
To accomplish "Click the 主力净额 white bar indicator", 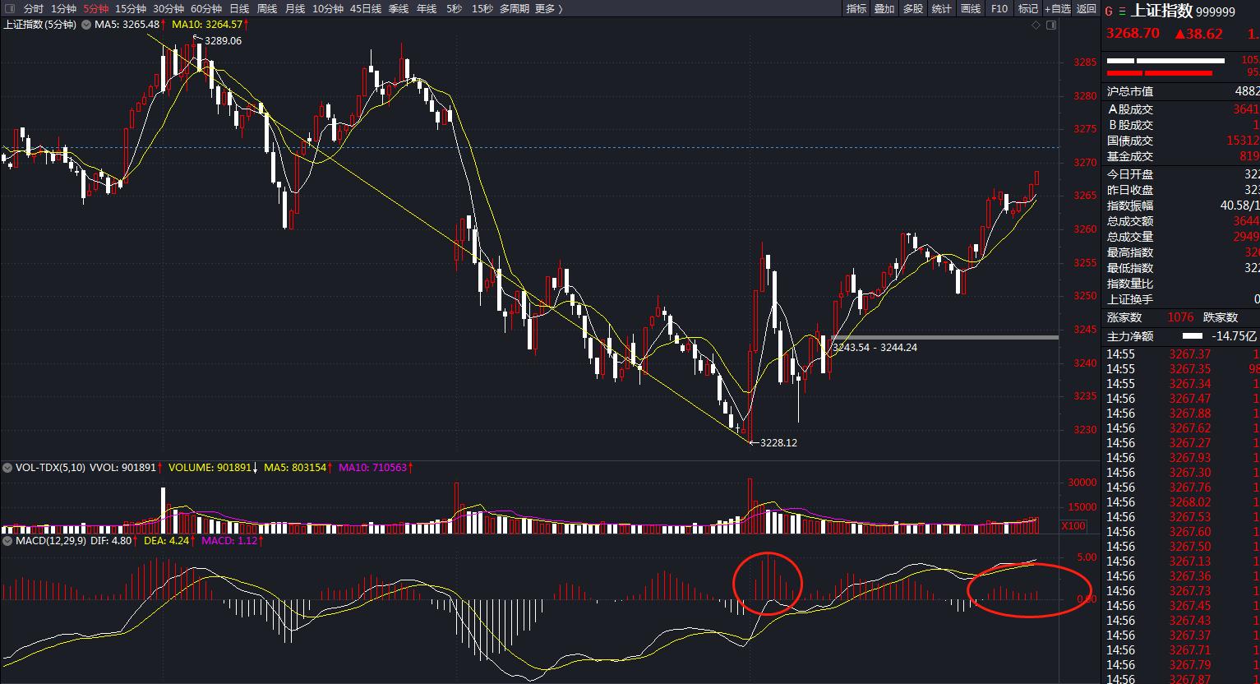I will 1192,336.
